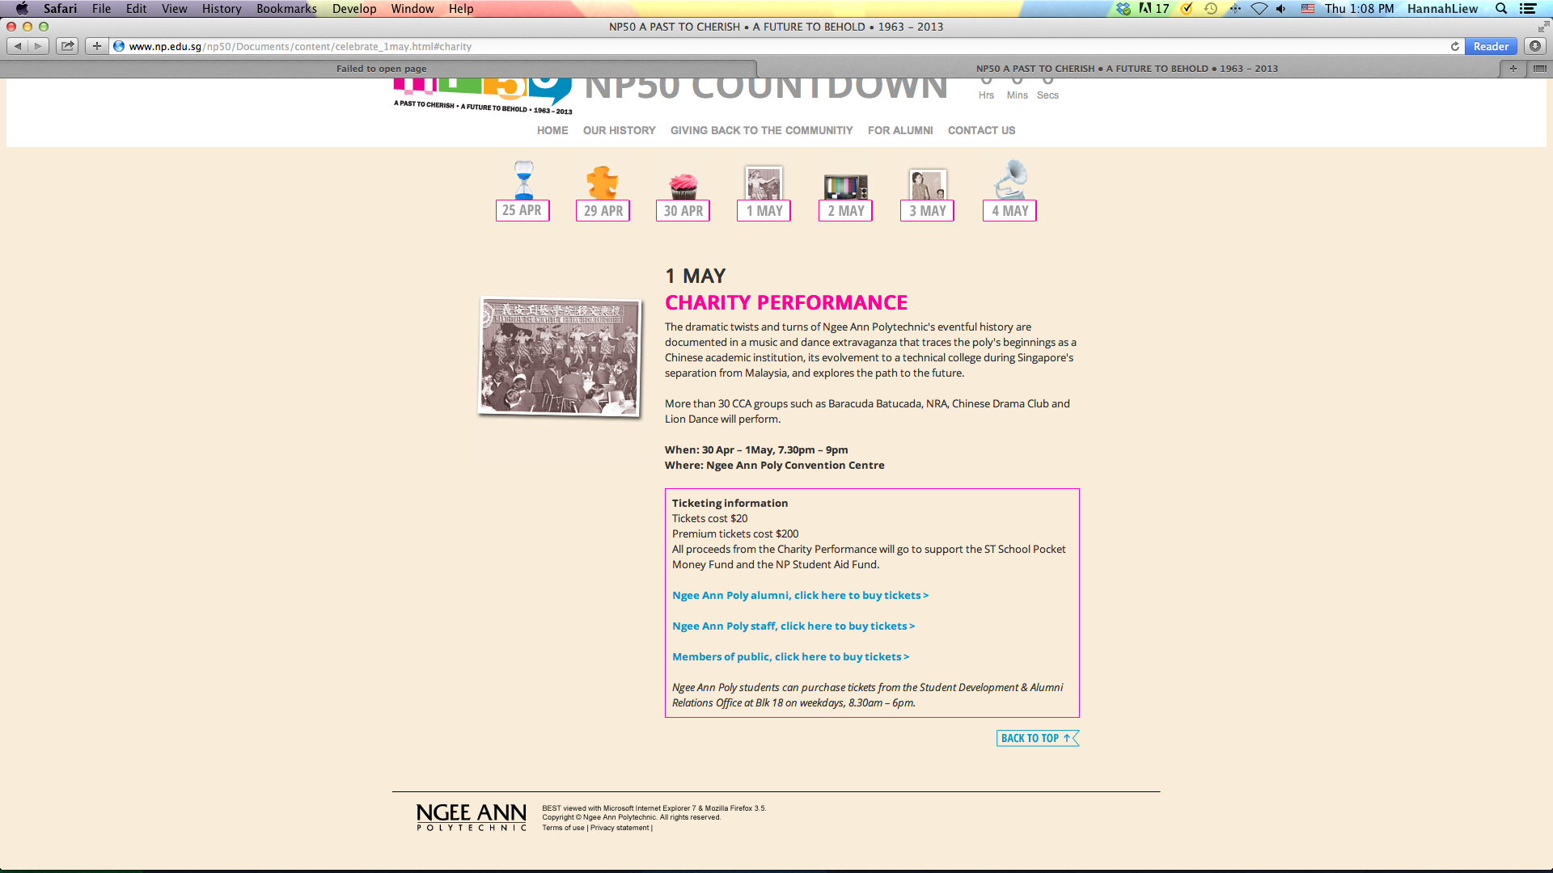Click the Adobe 17 notification icon
This screenshot has height=873, width=1553.
(x=1153, y=9)
